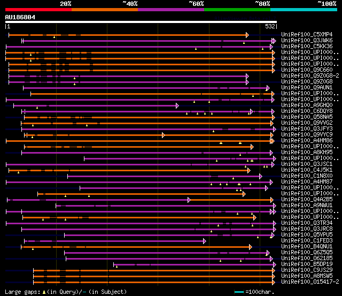Screen dimensions: 342x296
Task: Open the UniRef100_Q3JFY3 hit
Action: (x=307, y=129)
